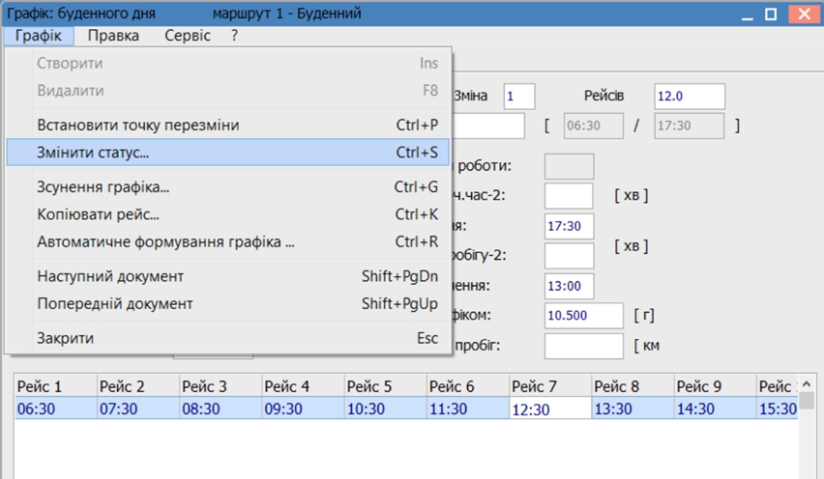This screenshot has height=479, width=824.
Task: Click the Рейс 8 column header
Action: (x=633, y=386)
